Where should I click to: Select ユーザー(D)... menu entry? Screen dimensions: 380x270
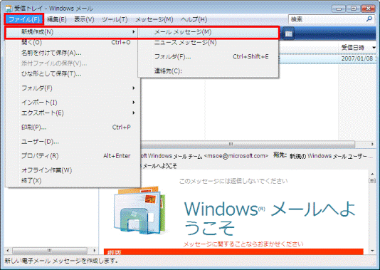tap(73, 142)
